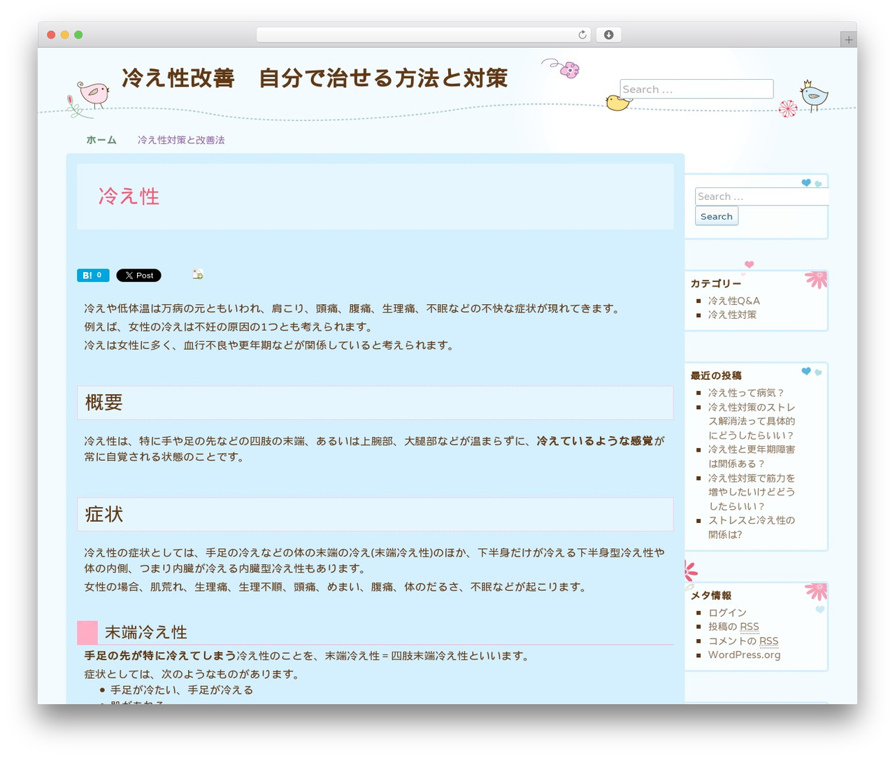Click the browser reload icon
This screenshot has width=895, height=758.
(x=582, y=35)
